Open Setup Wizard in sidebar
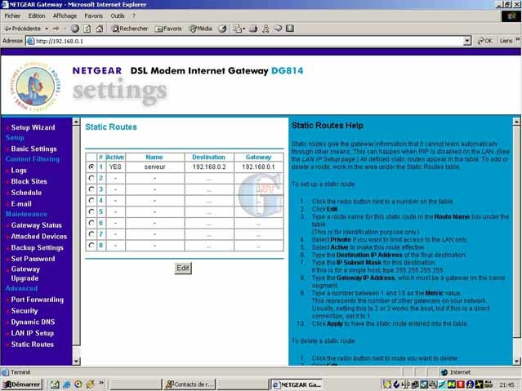This screenshot has width=522, height=391. [33, 127]
